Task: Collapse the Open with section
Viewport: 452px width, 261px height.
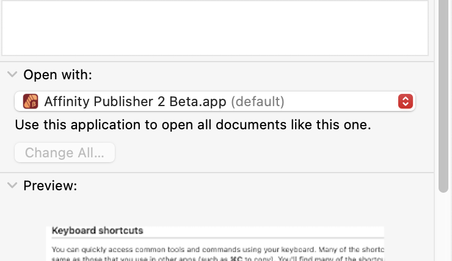Action: click(12, 74)
